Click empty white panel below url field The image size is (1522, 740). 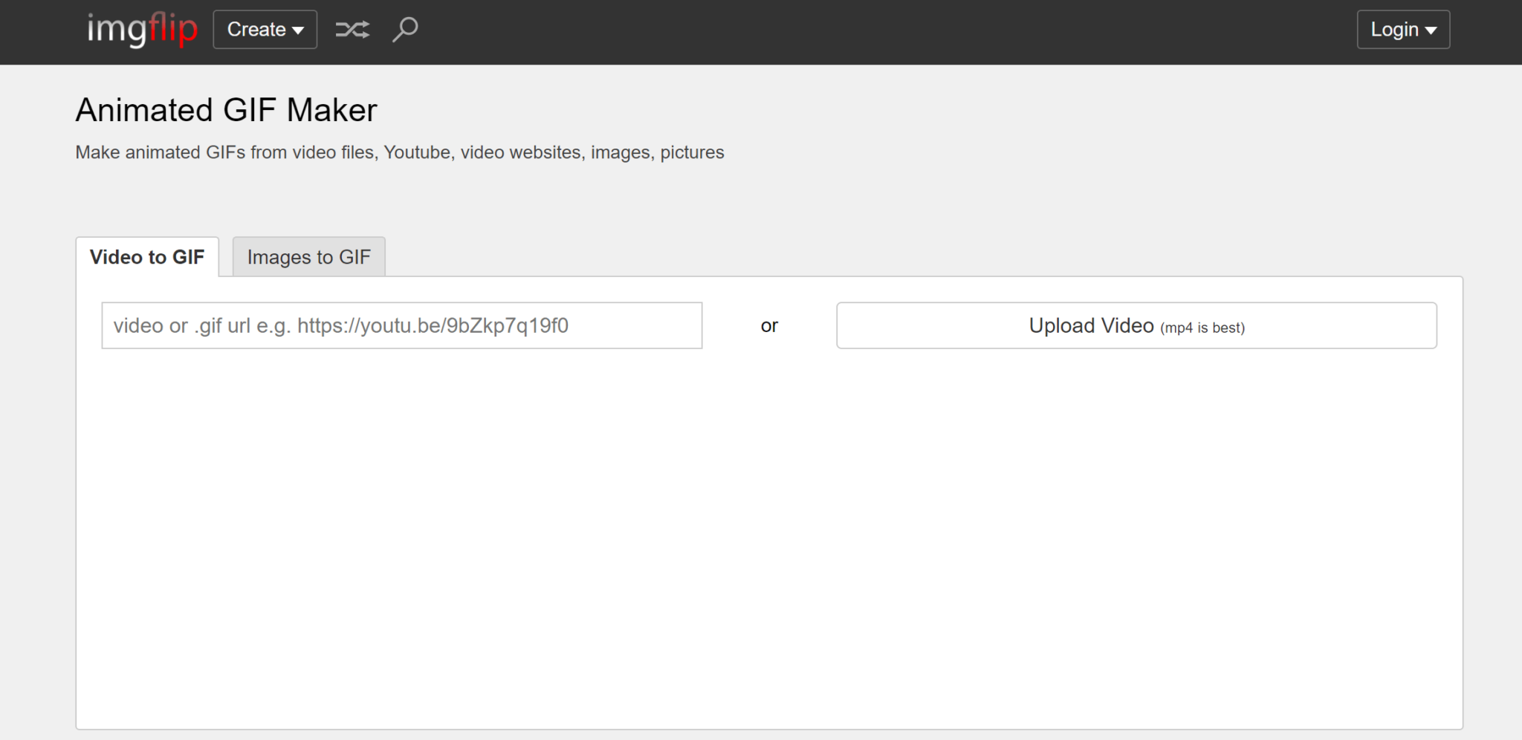pyautogui.click(x=768, y=535)
